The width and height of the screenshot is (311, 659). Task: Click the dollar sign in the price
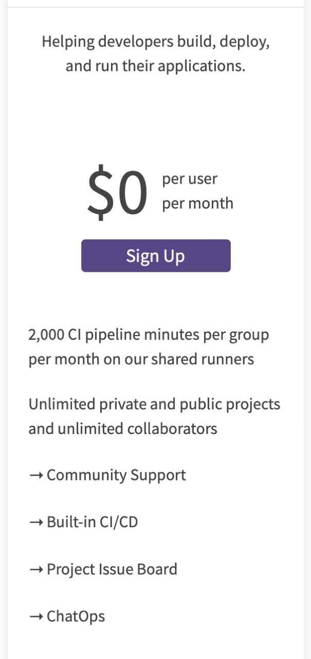[x=99, y=192]
